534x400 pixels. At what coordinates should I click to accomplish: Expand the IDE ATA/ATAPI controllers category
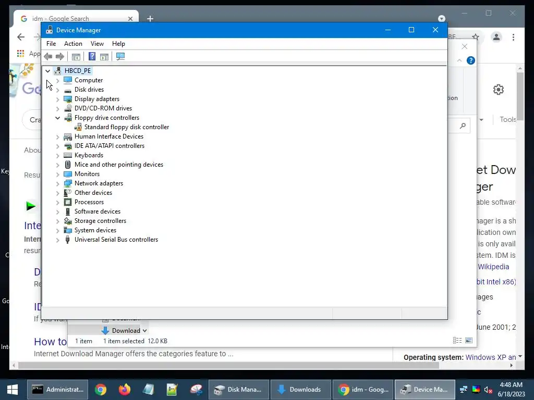(57, 146)
